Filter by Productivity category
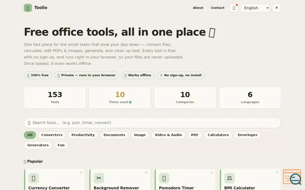 click(x=83, y=135)
